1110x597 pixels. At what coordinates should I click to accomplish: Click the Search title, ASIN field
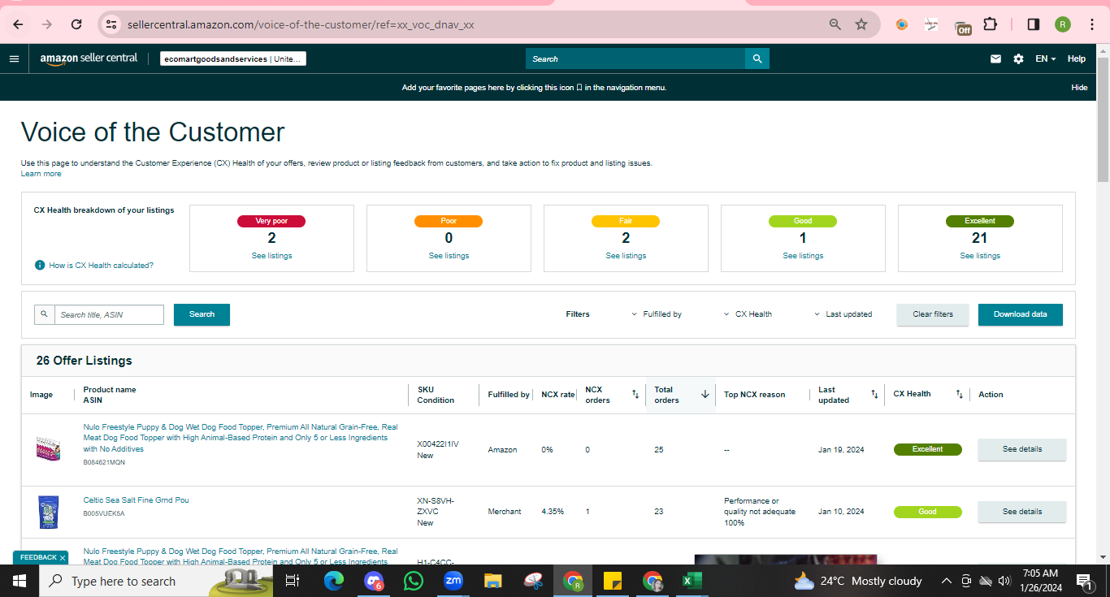tap(109, 314)
